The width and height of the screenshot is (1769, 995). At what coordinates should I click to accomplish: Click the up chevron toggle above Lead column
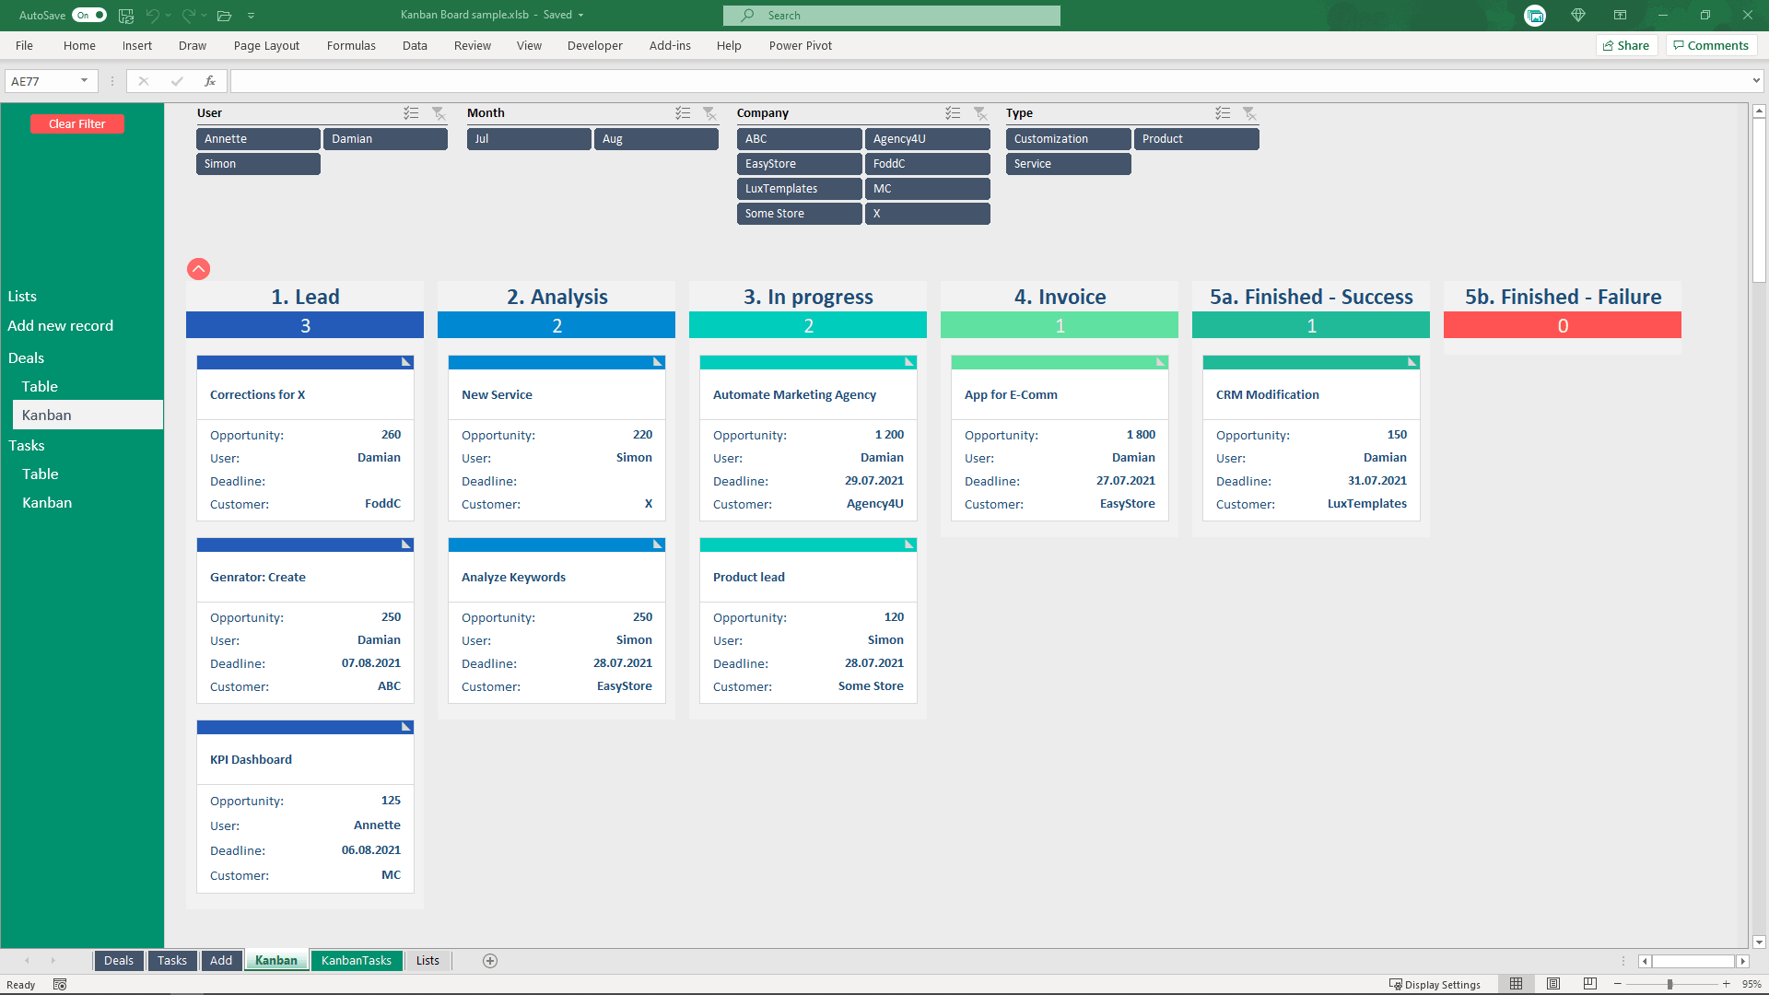(198, 268)
